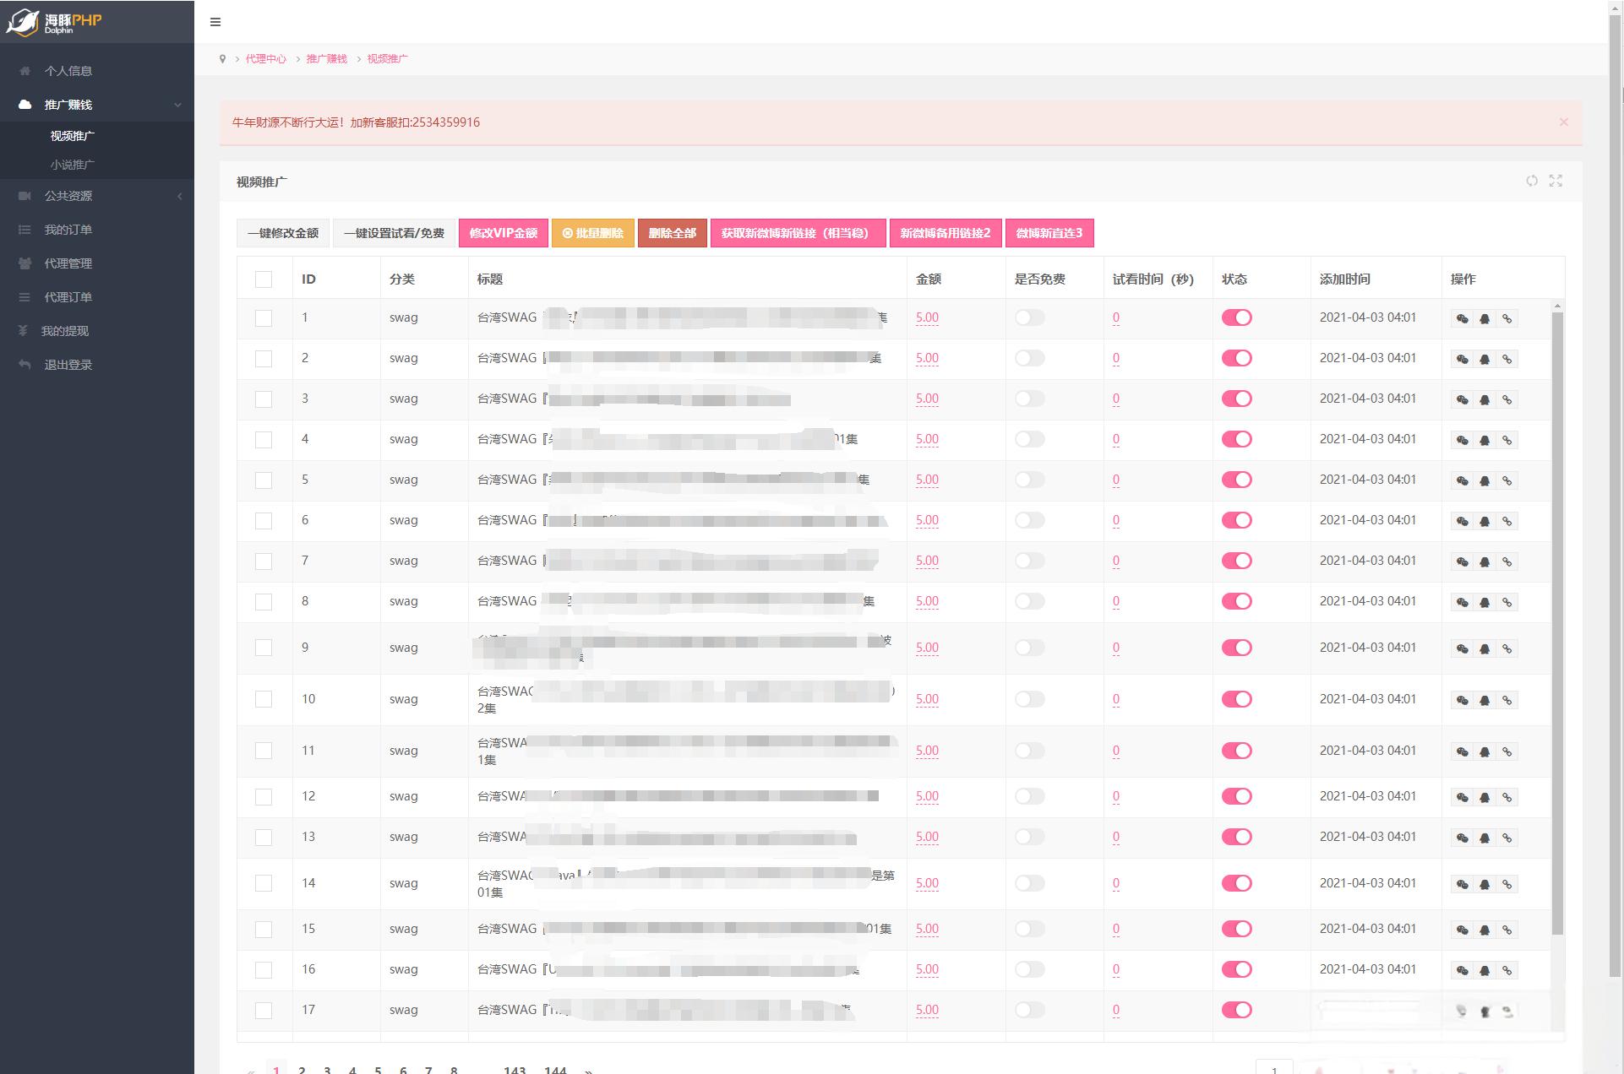1624x1074 pixels.
Task: Click the 海豚PHP Dolphin logo
Action: (x=54, y=22)
